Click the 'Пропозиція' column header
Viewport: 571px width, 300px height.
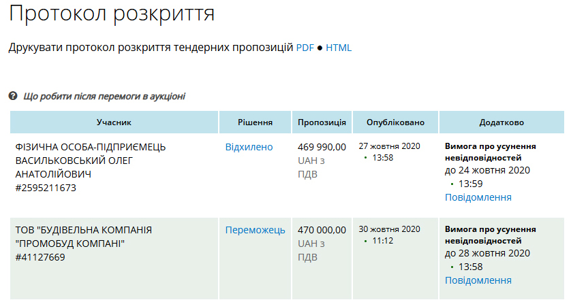click(322, 122)
